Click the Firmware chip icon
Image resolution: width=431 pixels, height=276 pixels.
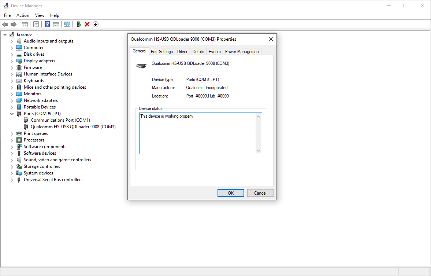click(19, 67)
